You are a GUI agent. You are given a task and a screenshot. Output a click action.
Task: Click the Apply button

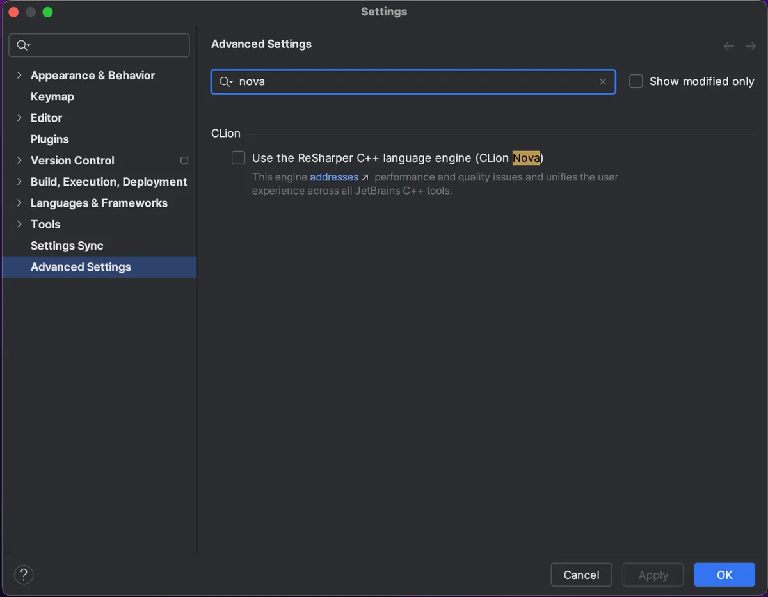pos(653,575)
